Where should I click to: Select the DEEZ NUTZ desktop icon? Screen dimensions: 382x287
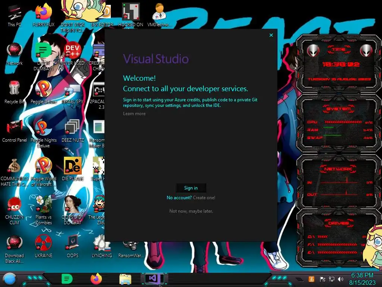coord(73,131)
